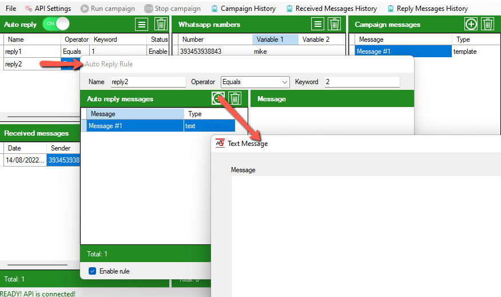Uncheck the Enable rule checkbox
The width and height of the screenshot is (501, 297).
(93, 271)
